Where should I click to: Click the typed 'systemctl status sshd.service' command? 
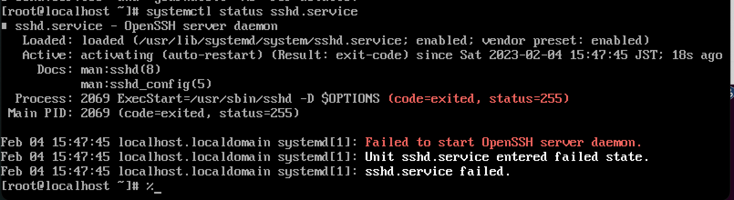pyautogui.click(x=252, y=11)
